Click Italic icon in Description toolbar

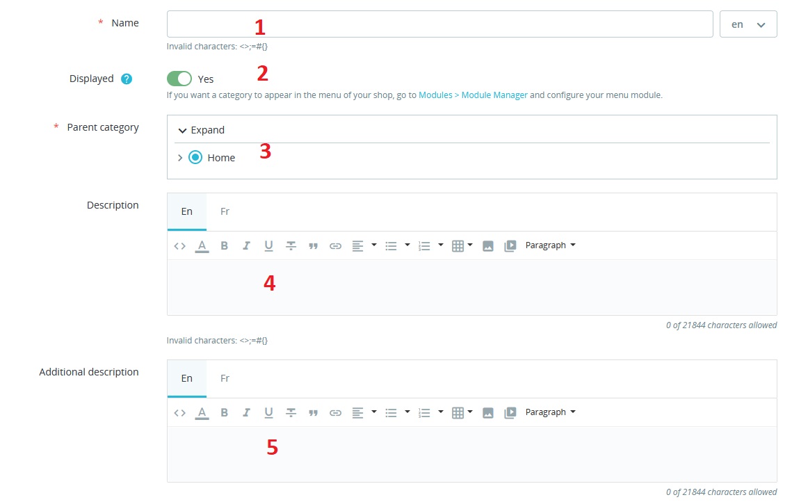pyautogui.click(x=246, y=245)
